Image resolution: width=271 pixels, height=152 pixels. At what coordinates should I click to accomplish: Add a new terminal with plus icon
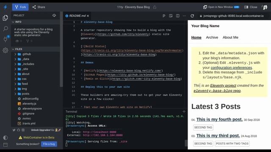[184, 111]
